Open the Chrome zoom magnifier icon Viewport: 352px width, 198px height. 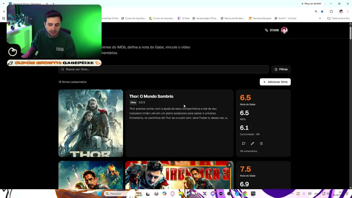tap(316, 12)
